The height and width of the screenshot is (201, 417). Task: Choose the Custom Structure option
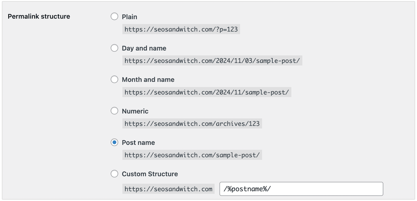(x=114, y=174)
